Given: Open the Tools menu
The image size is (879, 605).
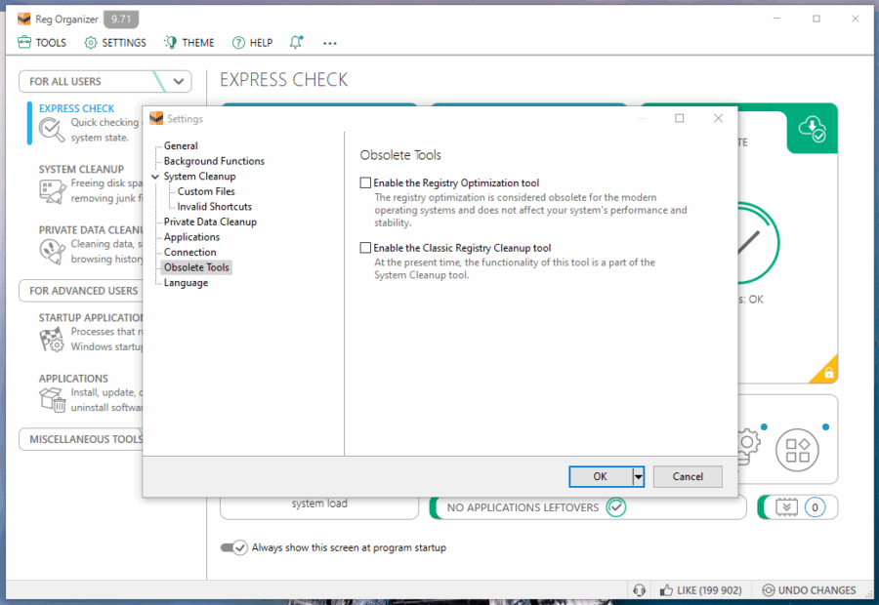Looking at the screenshot, I should pyautogui.click(x=42, y=43).
